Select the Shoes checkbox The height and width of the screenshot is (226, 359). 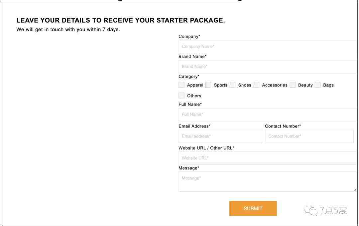pyautogui.click(x=232, y=85)
